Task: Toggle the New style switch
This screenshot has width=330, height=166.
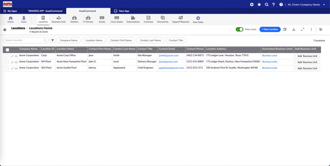Action: pyautogui.click(x=239, y=29)
